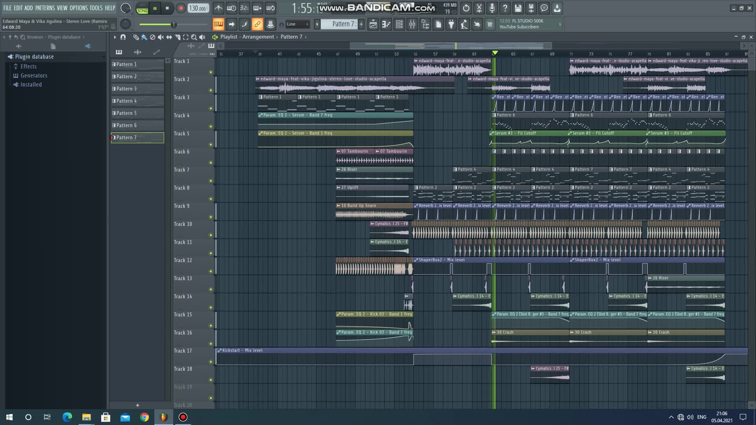
Task: Click the Stop playback button
Action: pyautogui.click(x=167, y=8)
